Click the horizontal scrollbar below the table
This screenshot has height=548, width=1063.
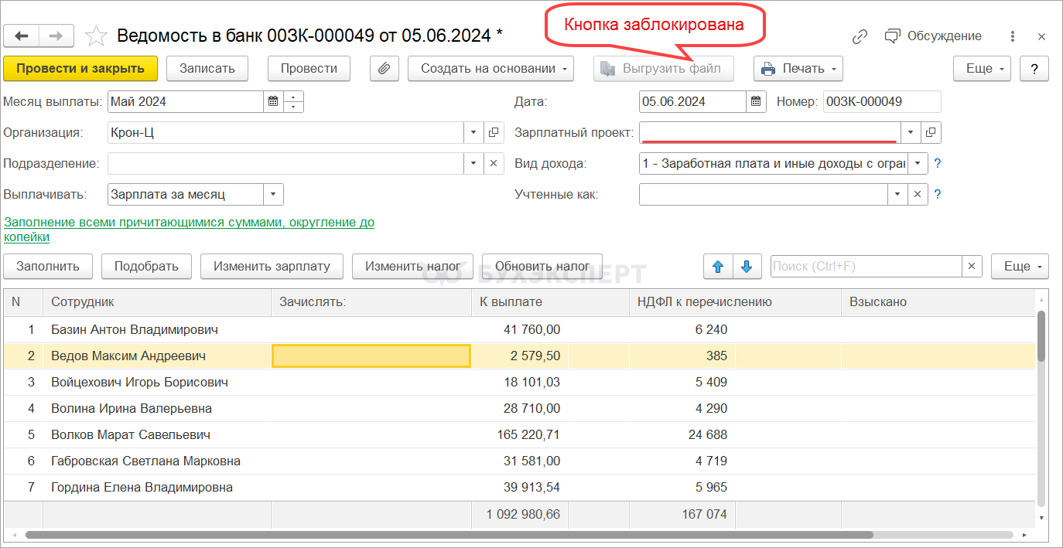[449, 534]
